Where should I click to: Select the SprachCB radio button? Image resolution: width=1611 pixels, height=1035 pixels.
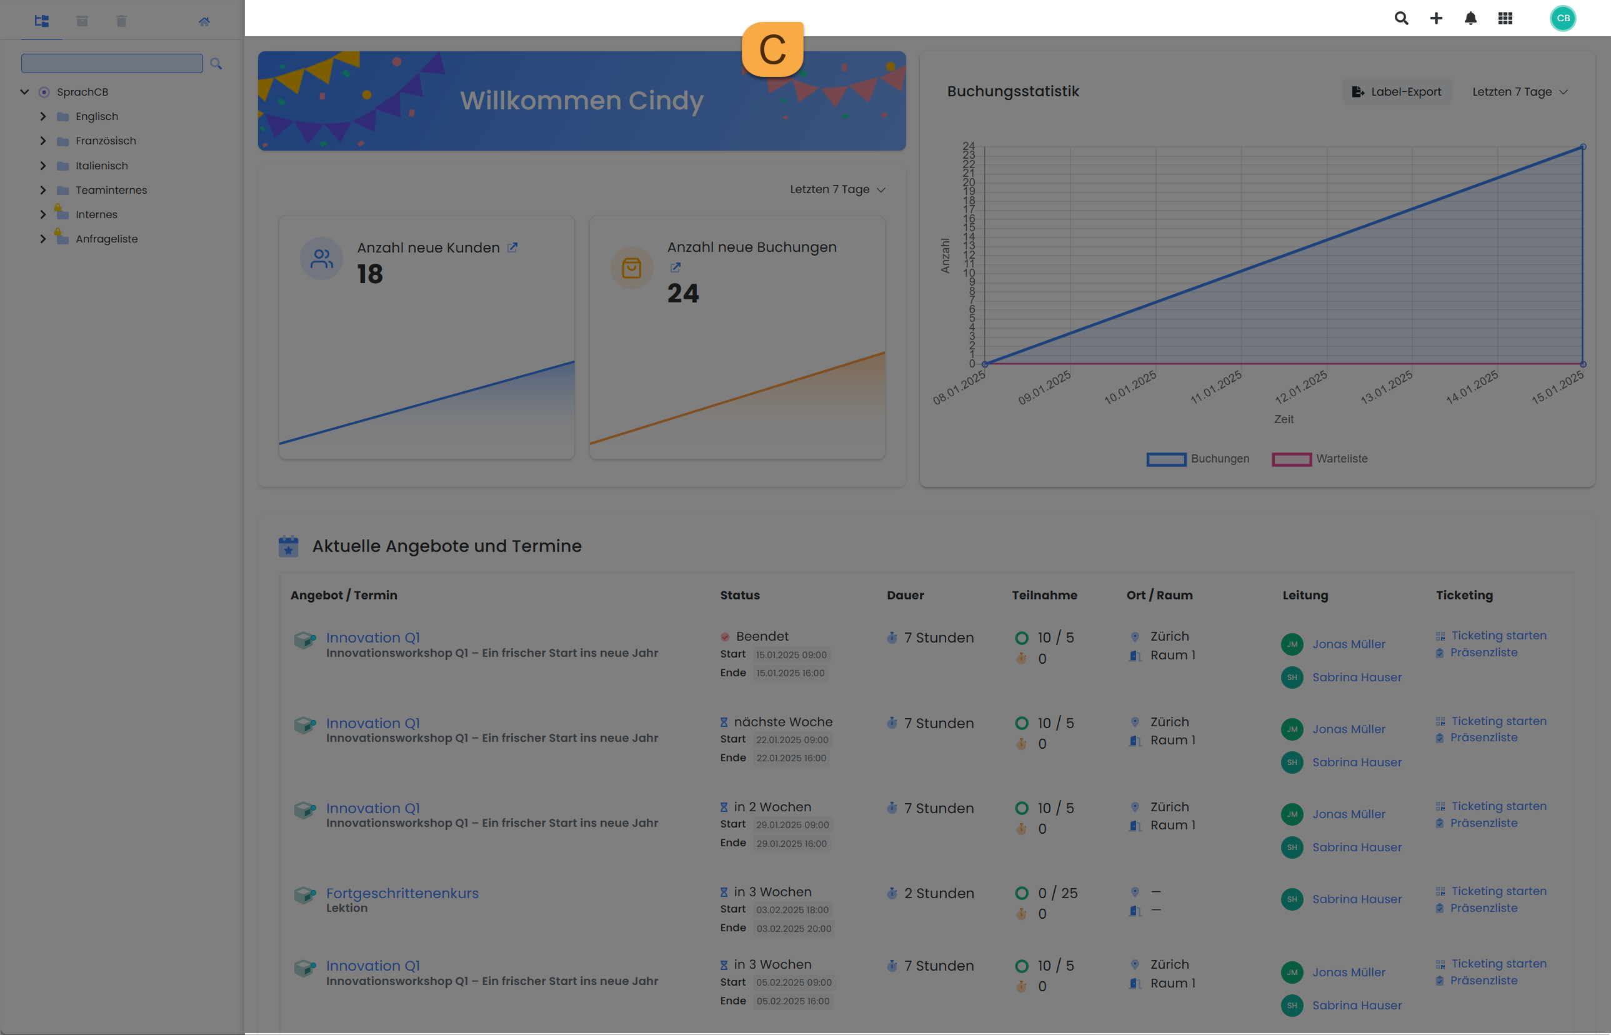click(43, 91)
